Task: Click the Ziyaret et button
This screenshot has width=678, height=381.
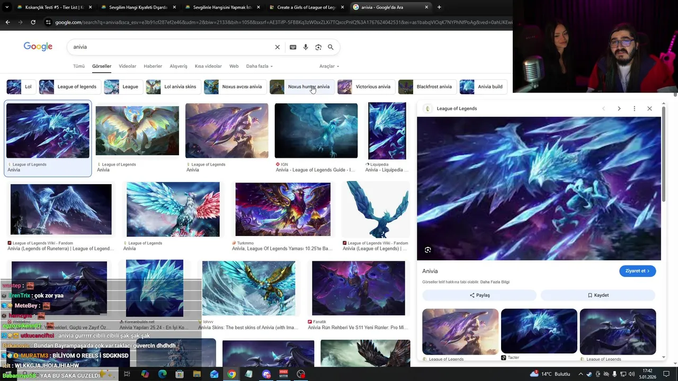Action: 637,271
